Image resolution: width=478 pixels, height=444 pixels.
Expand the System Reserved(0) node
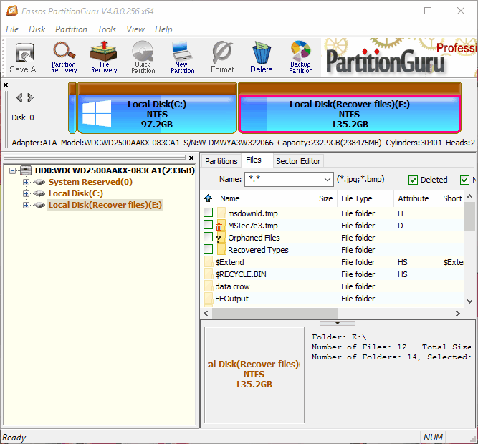(x=27, y=182)
